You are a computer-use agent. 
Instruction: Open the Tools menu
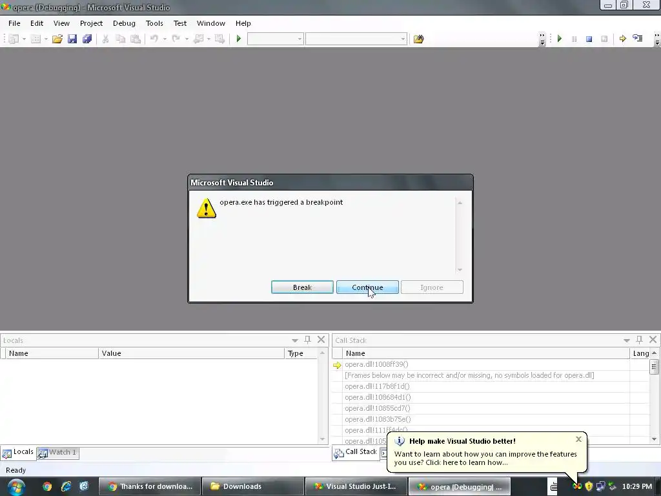[154, 23]
